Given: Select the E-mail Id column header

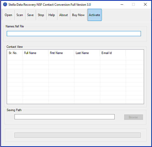Looking at the screenshot, I should pos(113,53).
